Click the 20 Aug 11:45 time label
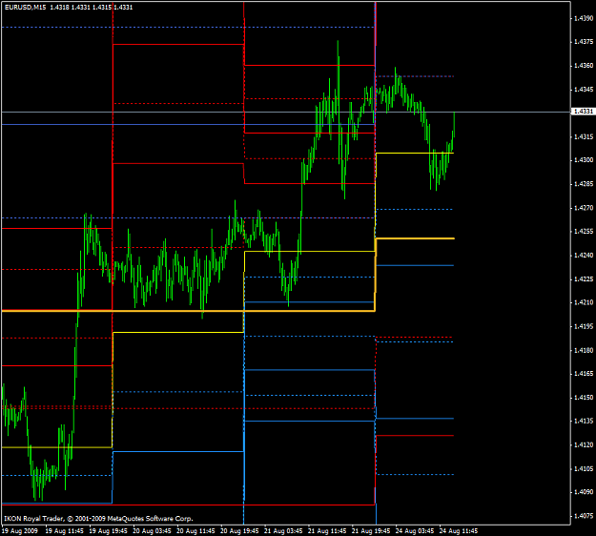This screenshot has height=536, width=596. tap(195, 530)
